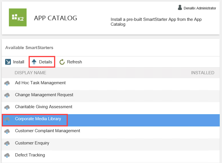Click cloud icon beside Defect Tracking
222x163 pixels.
[x=7, y=155]
